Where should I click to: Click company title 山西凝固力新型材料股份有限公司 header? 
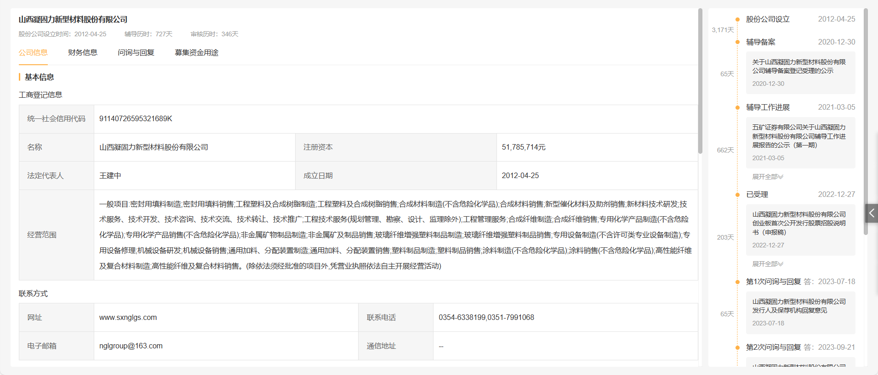(73, 19)
